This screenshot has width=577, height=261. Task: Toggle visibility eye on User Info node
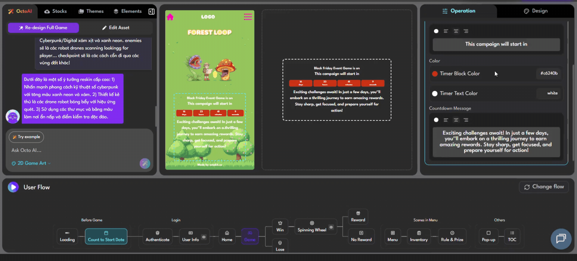point(204,237)
